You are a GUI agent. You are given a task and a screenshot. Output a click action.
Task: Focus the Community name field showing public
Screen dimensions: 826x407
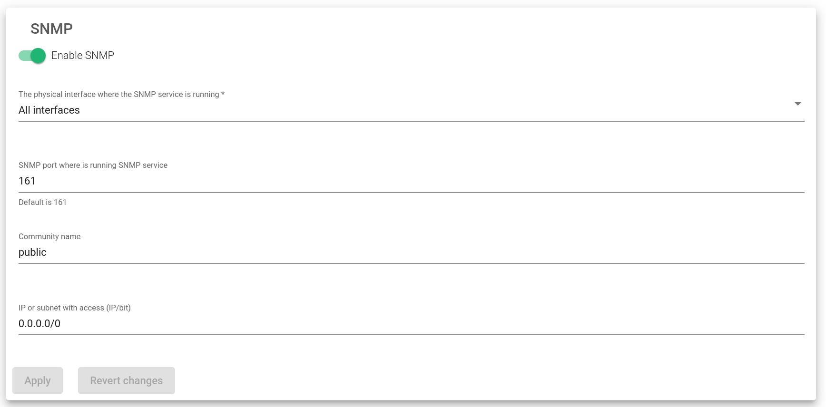(411, 252)
